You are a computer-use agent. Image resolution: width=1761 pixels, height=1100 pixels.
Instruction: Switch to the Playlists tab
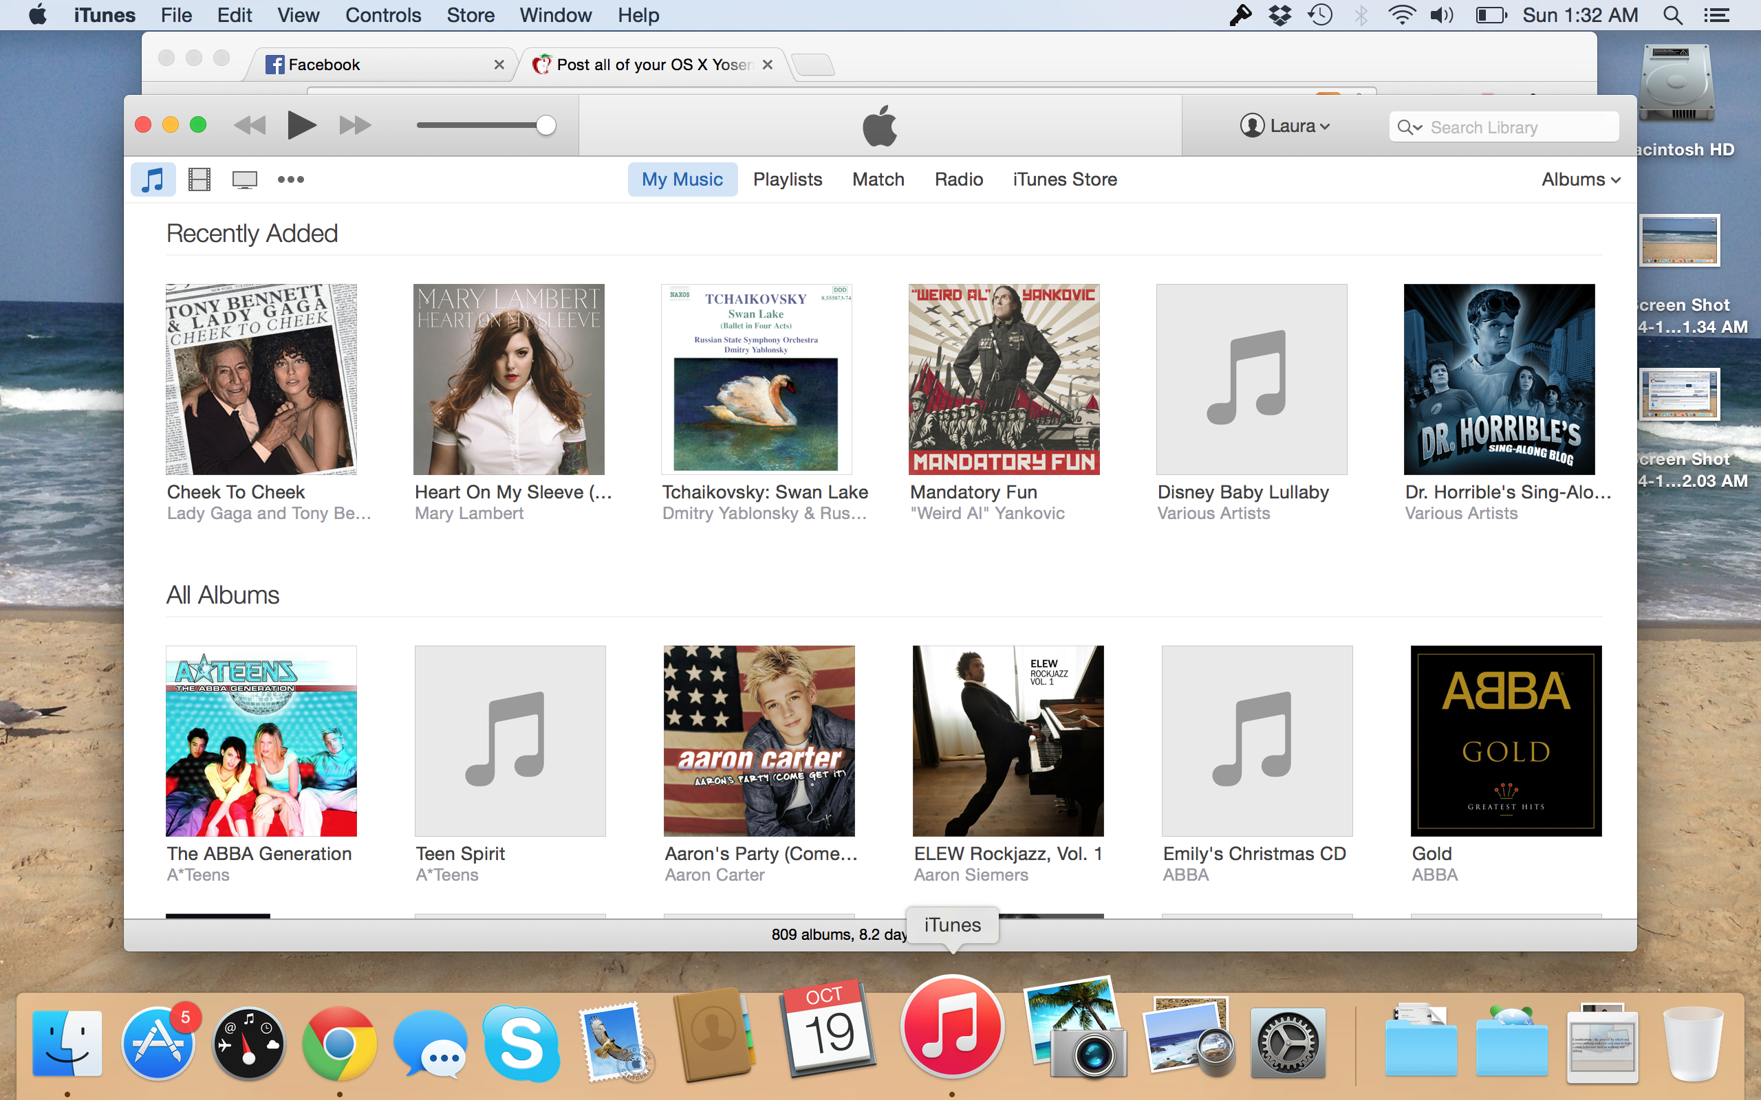[788, 179]
